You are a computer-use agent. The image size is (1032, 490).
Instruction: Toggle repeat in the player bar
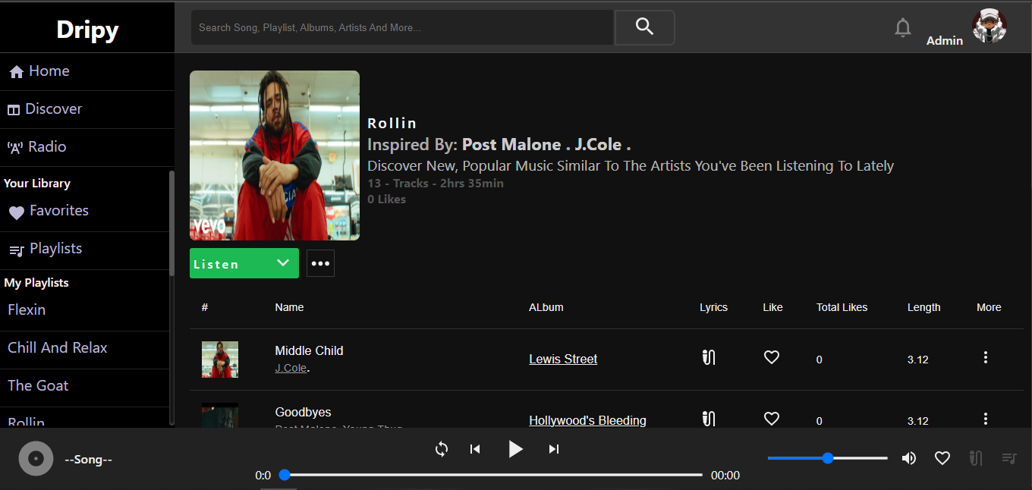[442, 449]
